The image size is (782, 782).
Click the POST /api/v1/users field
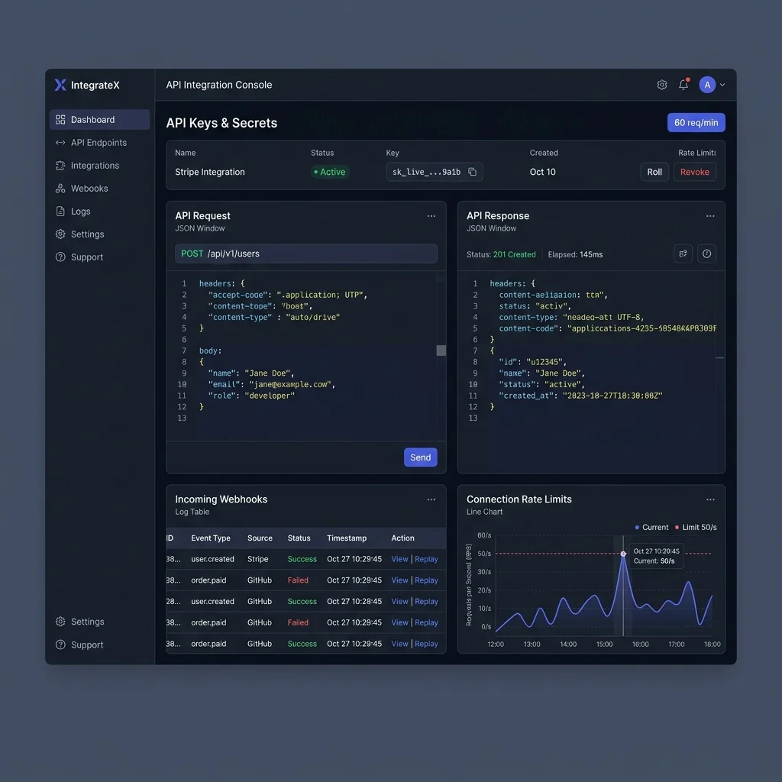point(306,254)
